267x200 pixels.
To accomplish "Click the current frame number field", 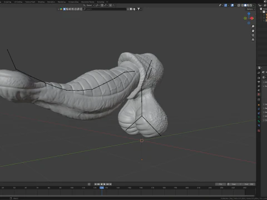I will (221, 184).
